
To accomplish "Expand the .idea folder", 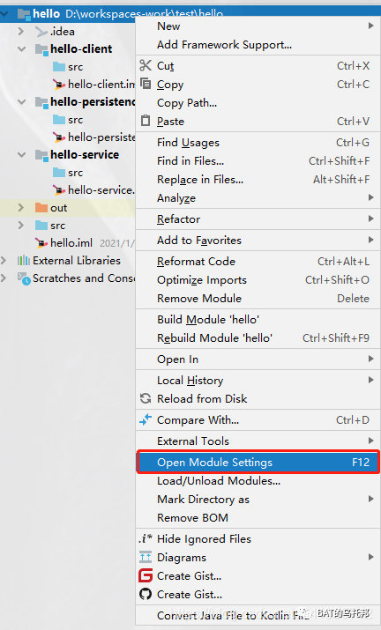I will coord(21,32).
